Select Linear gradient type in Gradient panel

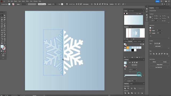[x=132, y=62]
